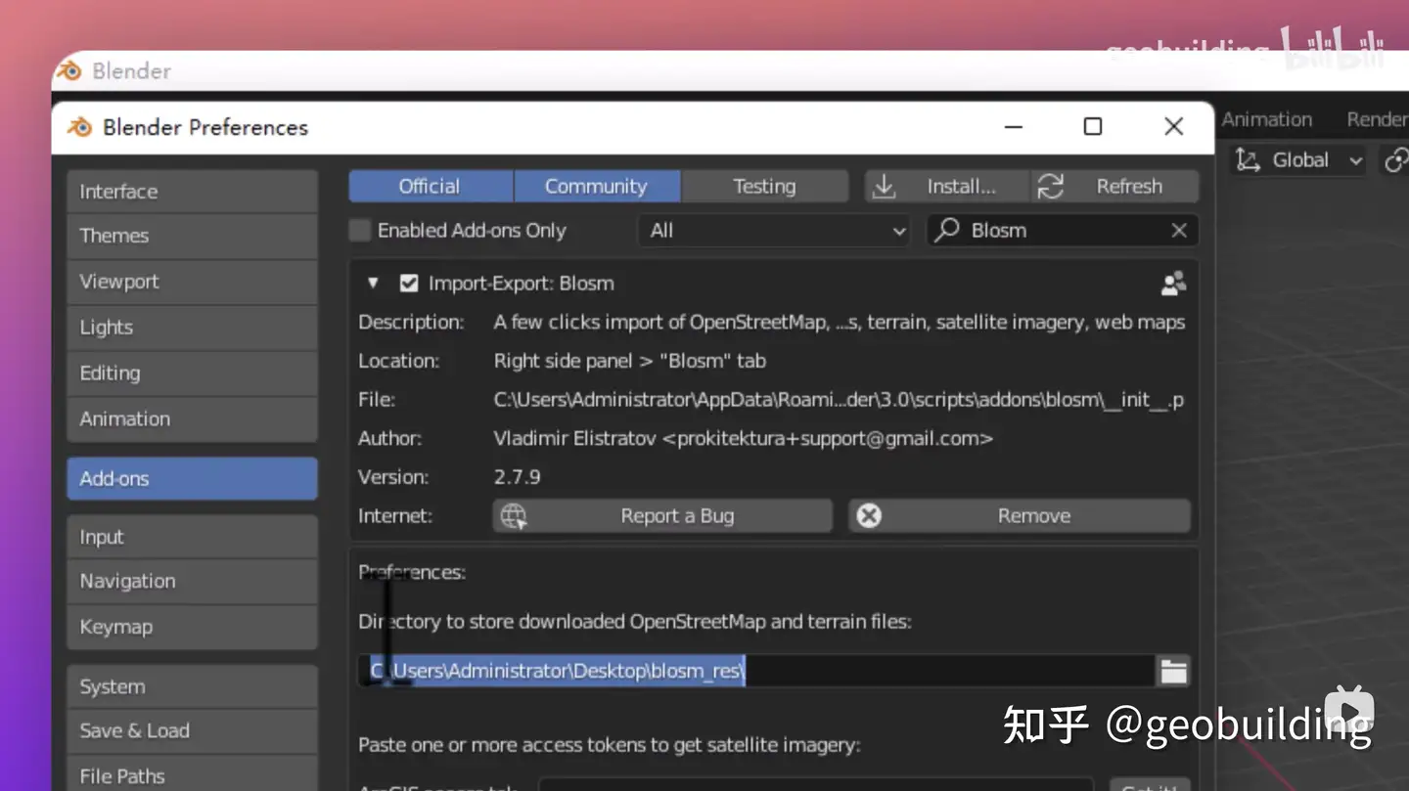Switch to the Viewport preferences section

coord(192,282)
